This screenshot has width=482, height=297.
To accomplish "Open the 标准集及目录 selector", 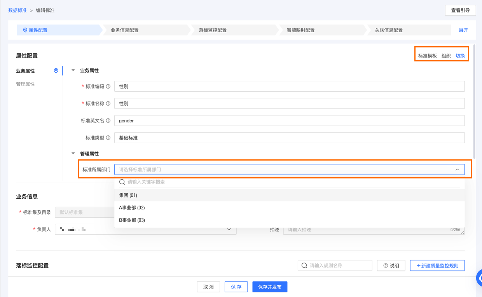I will coord(84,212).
